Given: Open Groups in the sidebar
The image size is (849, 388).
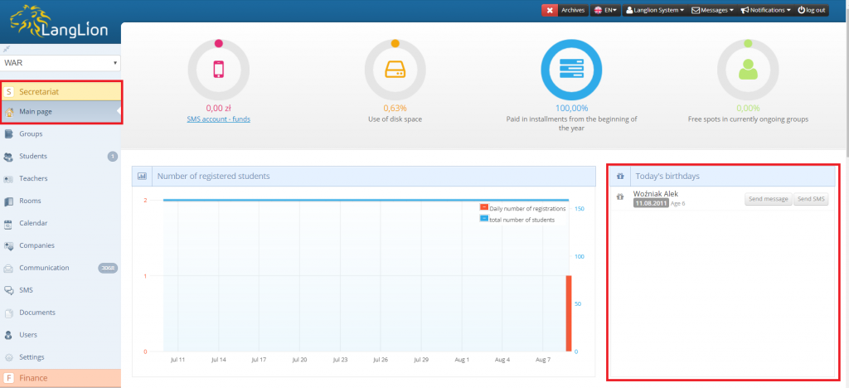Looking at the screenshot, I should 31,133.
